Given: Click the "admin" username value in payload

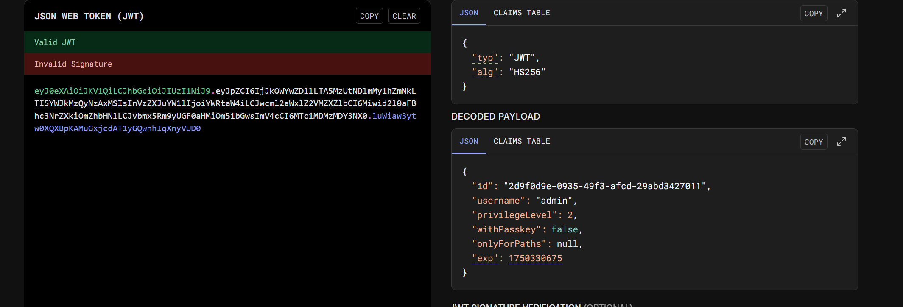Looking at the screenshot, I should point(554,201).
